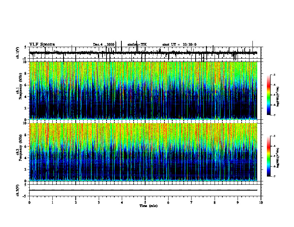Viewport: 294px width, 227px height.
Task: Click tick label "10" on the Time axis
Action: (x=261, y=203)
